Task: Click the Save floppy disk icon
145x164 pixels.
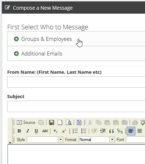Action: point(52,122)
